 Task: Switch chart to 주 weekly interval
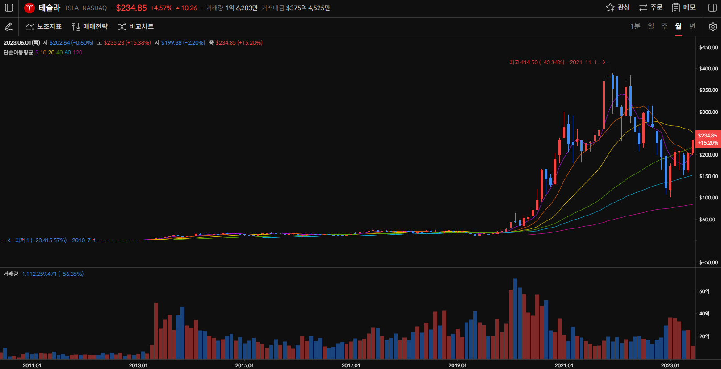[x=665, y=27]
